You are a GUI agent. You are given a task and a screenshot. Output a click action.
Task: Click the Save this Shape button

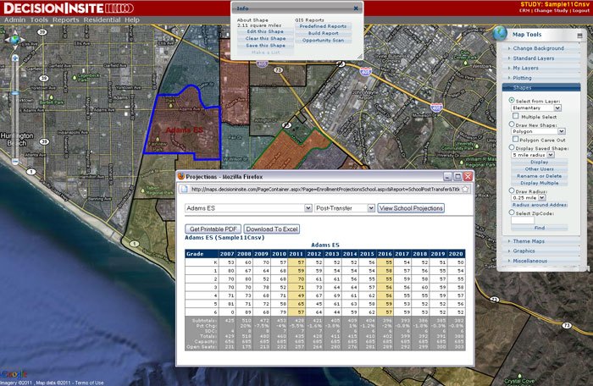pos(265,45)
